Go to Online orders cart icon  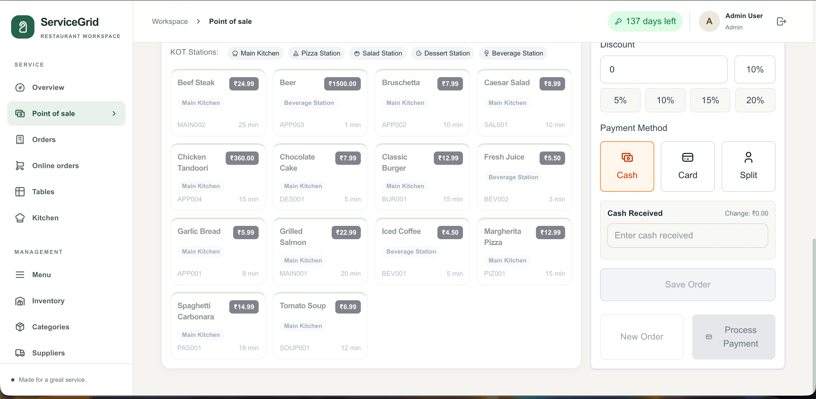tap(20, 166)
